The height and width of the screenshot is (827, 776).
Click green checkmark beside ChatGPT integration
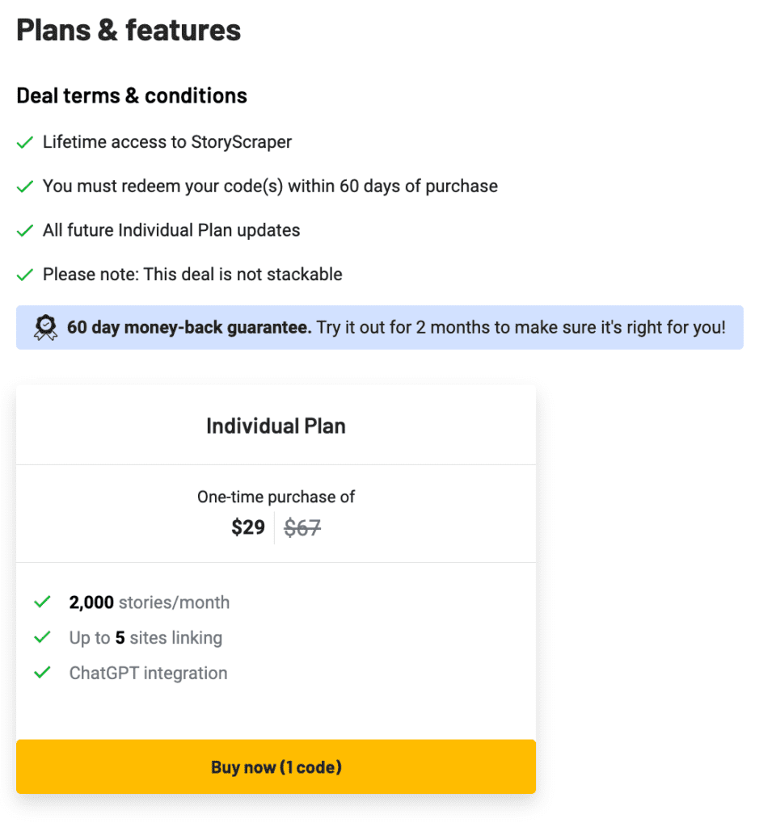point(42,673)
